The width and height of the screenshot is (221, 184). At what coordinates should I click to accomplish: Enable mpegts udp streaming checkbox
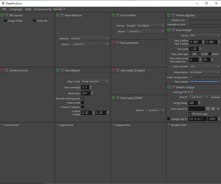click(x=169, y=119)
